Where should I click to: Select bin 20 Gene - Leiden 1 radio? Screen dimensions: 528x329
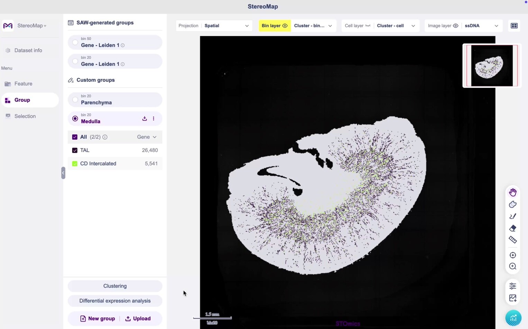click(x=75, y=61)
